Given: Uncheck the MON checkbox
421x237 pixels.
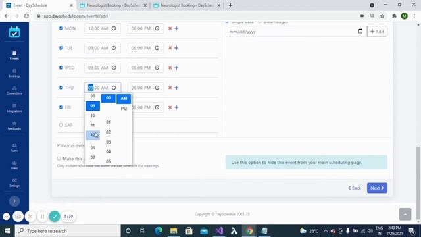Looking at the screenshot, I should click(x=61, y=28).
